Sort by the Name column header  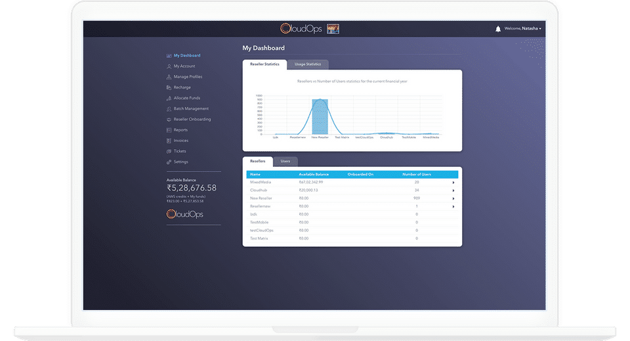tap(255, 175)
